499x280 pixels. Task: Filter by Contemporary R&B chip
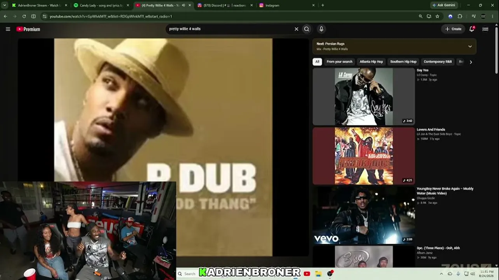pos(438,61)
